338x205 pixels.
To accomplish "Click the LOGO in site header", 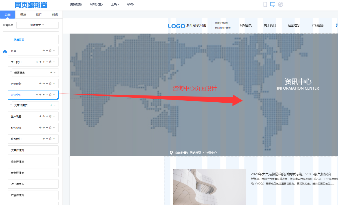I will (177, 26).
